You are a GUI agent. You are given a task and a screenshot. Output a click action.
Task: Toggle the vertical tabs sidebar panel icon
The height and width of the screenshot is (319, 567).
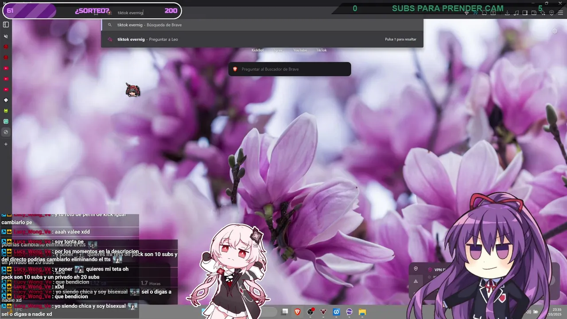click(x=6, y=25)
